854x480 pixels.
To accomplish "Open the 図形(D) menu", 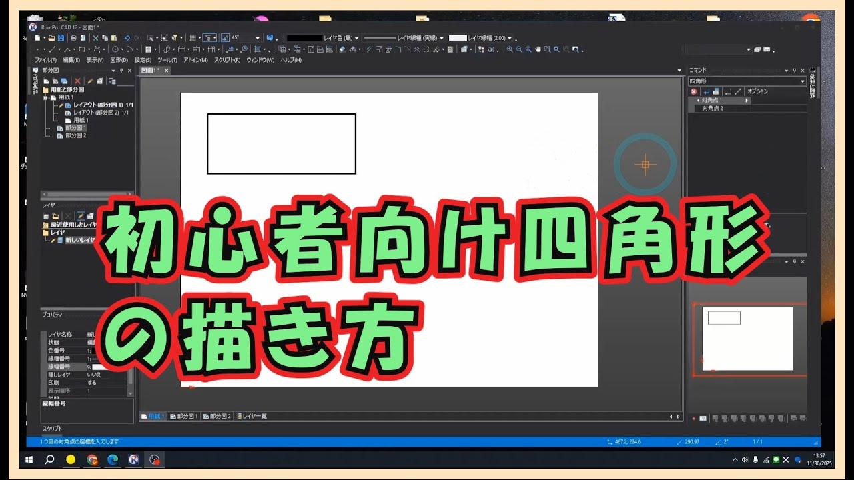I will point(119,60).
